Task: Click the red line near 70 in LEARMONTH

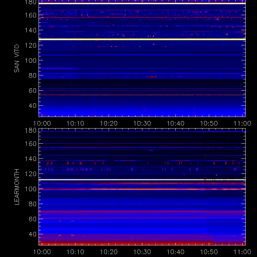Action: pyautogui.click(x=142, y=212)
